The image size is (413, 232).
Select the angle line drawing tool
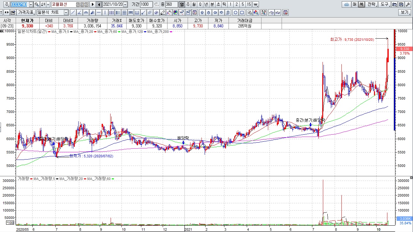click(x=79, y=12)
